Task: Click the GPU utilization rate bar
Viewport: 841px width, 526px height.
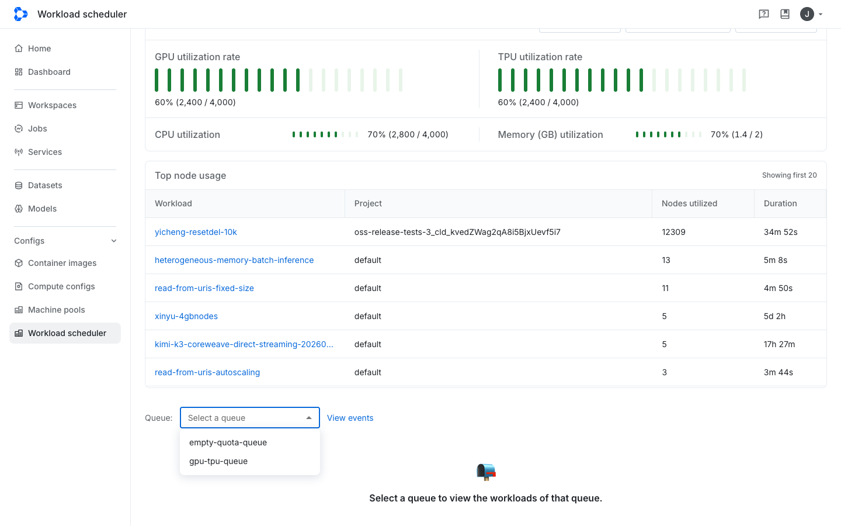Action: coord(279,80)
